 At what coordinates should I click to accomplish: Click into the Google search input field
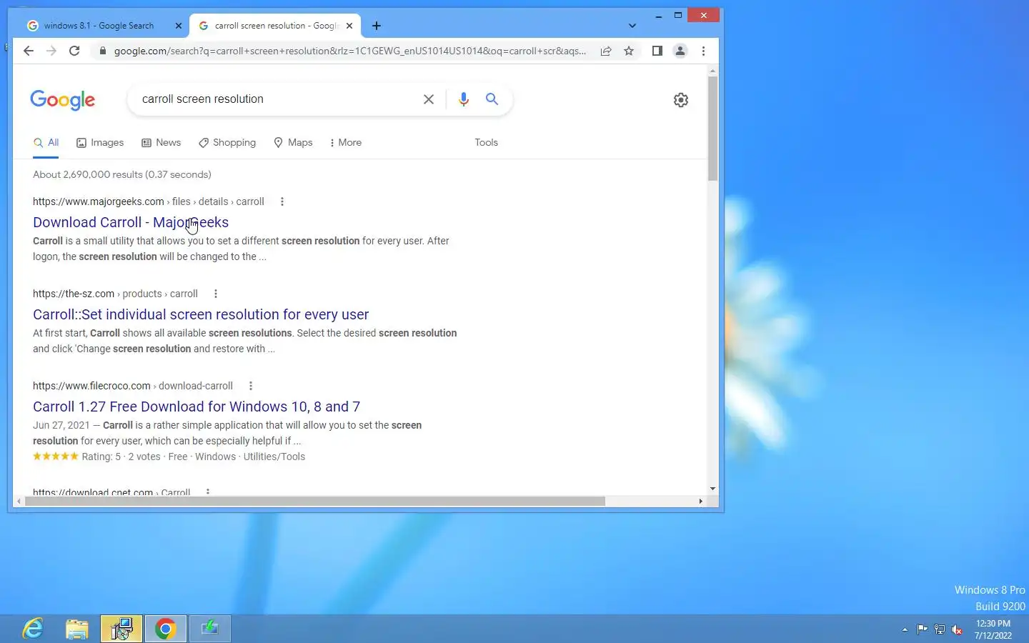point(279,99)
